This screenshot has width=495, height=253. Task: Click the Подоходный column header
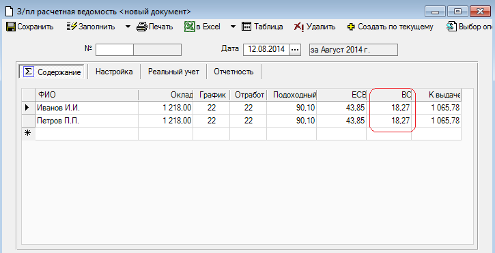click(292, 95)
